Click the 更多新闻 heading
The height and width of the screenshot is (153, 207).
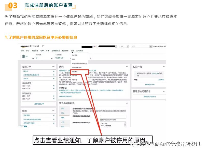pyautogui.click(x=63, y=88)
